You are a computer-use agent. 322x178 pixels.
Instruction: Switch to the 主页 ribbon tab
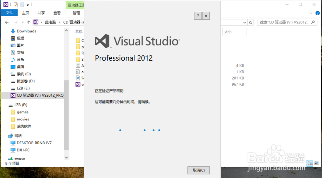pyautogui.click(x=25, y=13)
